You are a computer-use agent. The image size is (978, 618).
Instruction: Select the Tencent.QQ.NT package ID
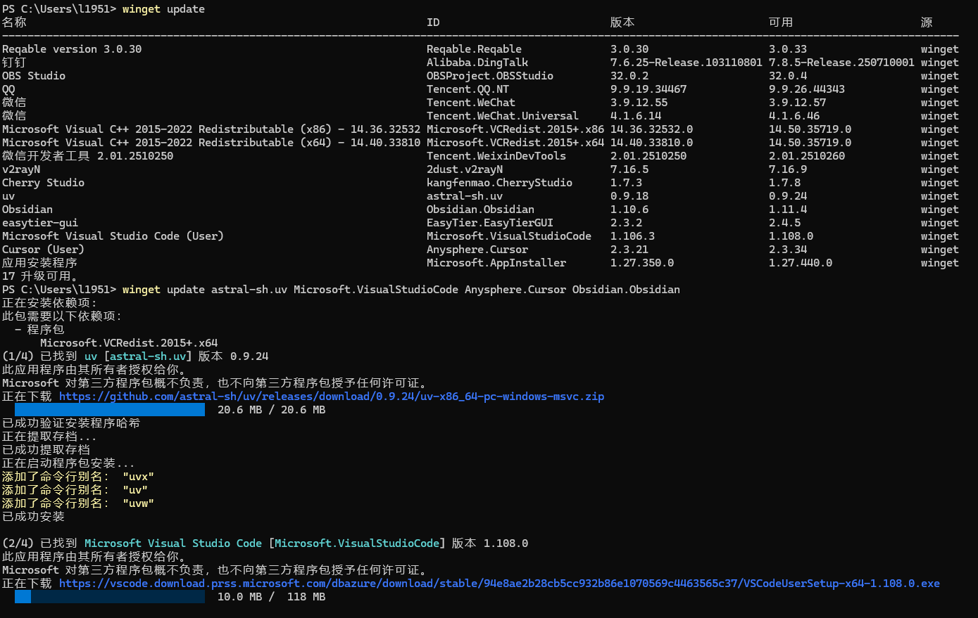(468, 89)
